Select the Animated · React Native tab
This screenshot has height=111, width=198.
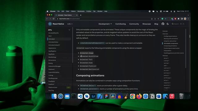[x=67, y=15]
